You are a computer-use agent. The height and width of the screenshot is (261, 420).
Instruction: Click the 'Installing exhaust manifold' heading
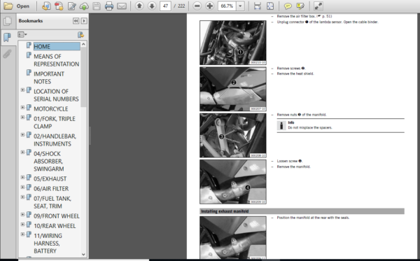tap(225, 211)
